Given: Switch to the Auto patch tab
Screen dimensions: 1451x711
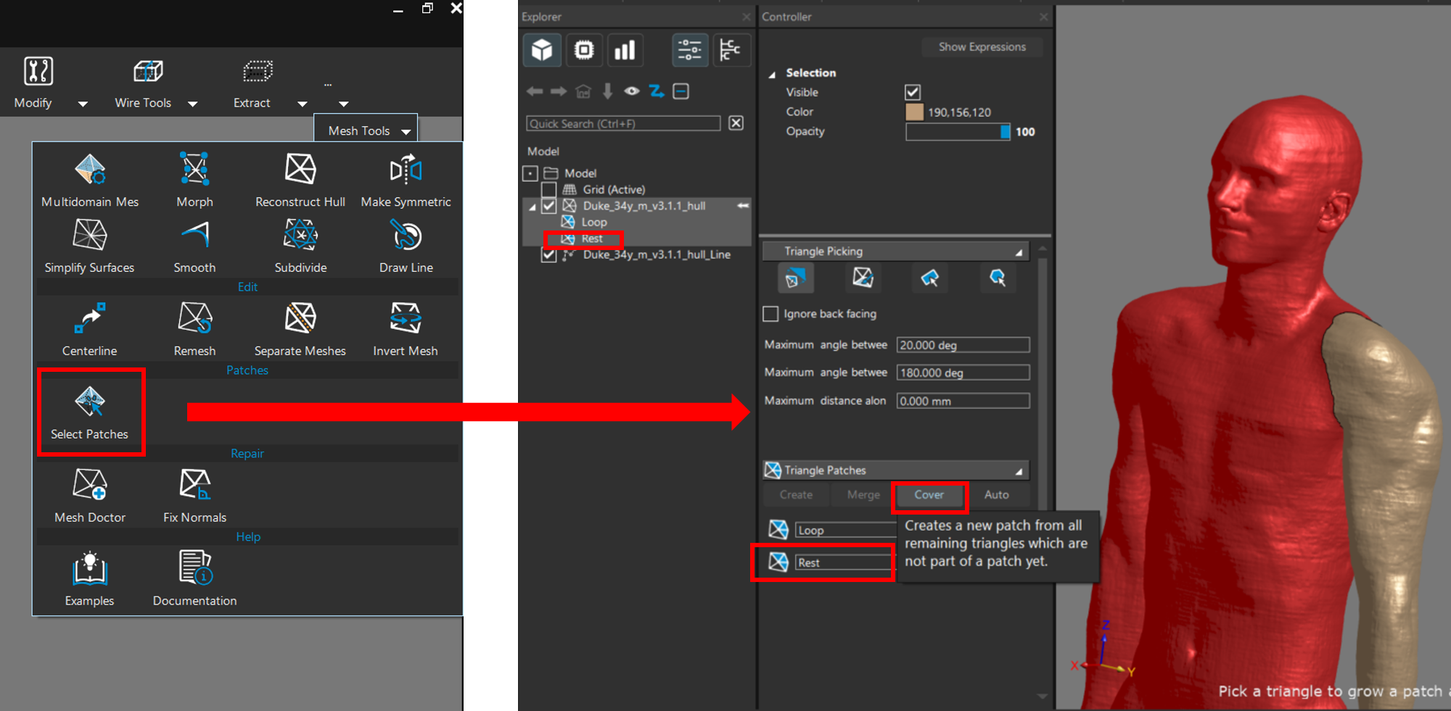Looking at the screenshot, I should [x=996, y=495].
